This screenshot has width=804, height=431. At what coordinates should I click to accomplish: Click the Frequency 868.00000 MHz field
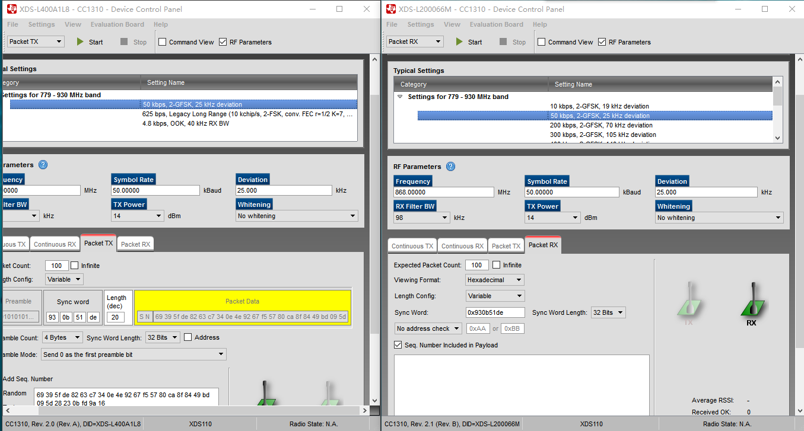pyautogui.click(x=444, y=192)
